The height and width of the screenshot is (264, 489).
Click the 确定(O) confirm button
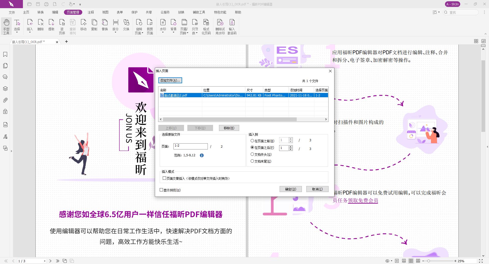290,189
